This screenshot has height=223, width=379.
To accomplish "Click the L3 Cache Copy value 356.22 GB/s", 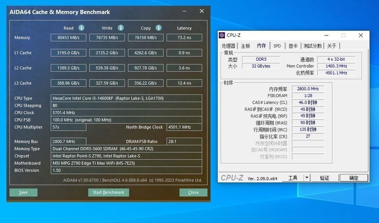I will point(146,83).
